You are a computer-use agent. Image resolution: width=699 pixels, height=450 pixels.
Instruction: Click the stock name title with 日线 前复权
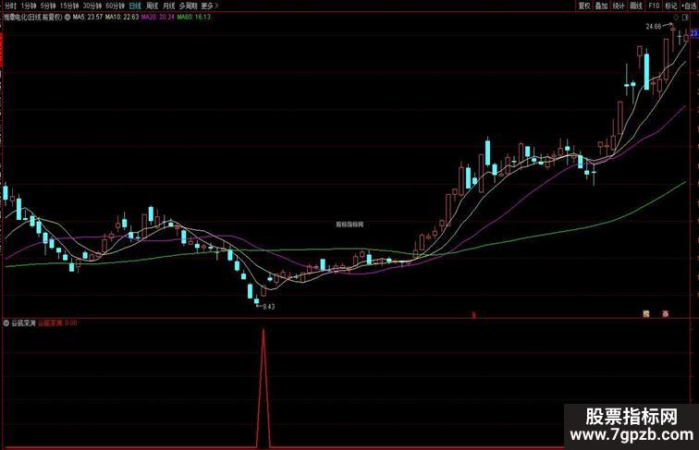coord(33,17)
